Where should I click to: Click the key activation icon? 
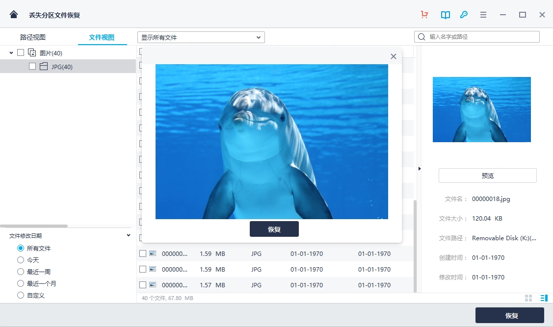pos(464,15)
